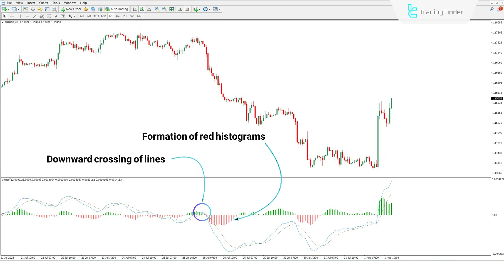Image resolution: width=504 pixels, height=261 pixels.
Task: Select the candlestick chart icon
Action: coord(142,9)
